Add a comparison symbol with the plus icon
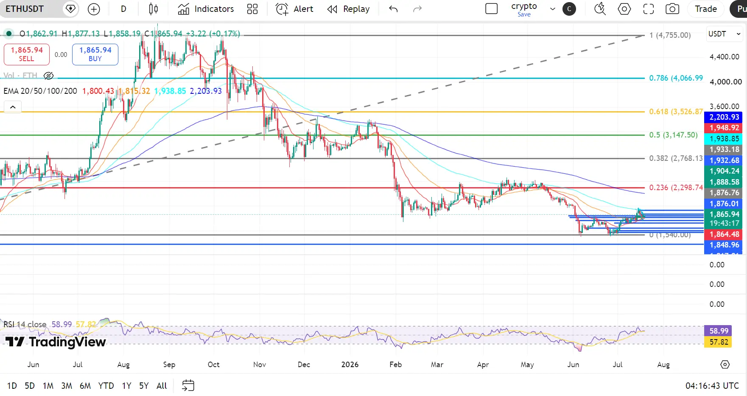The width and height of the screenshot is (747, 396). tap(94, 9)
